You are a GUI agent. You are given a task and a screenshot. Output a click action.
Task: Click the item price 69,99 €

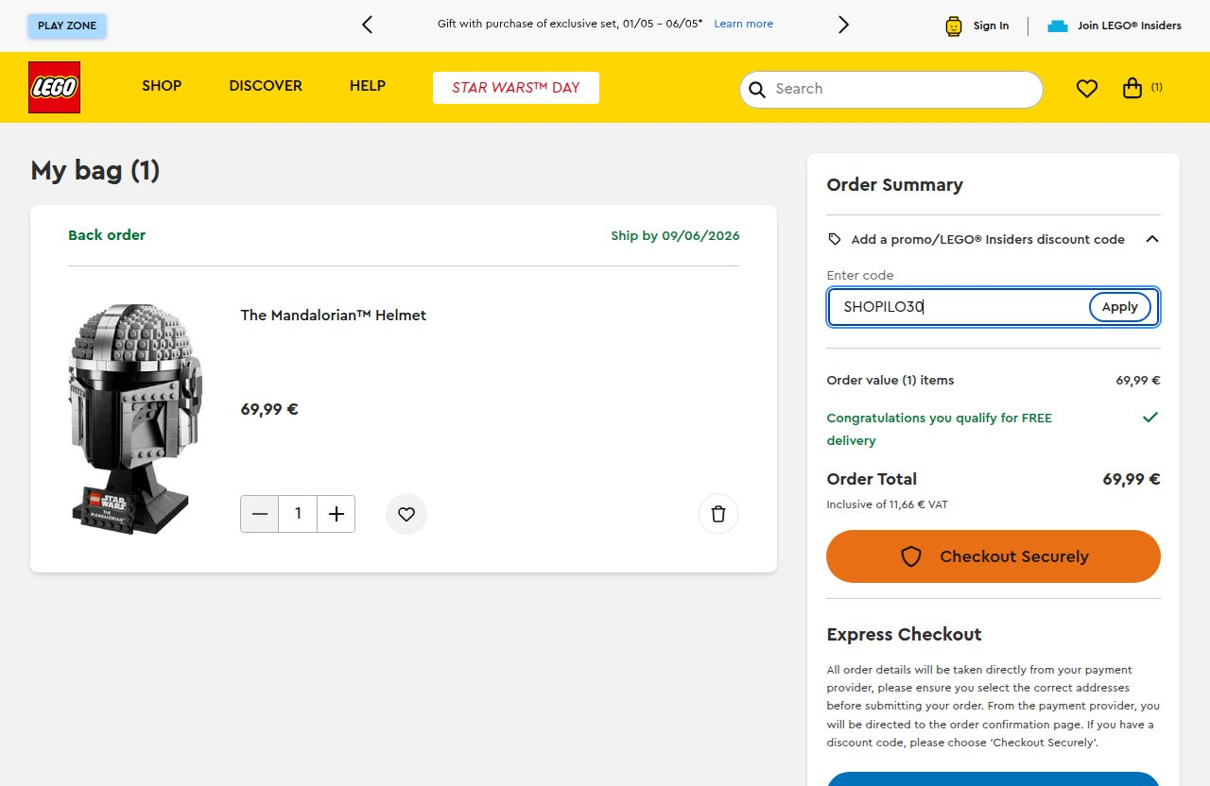pos(269,409)
